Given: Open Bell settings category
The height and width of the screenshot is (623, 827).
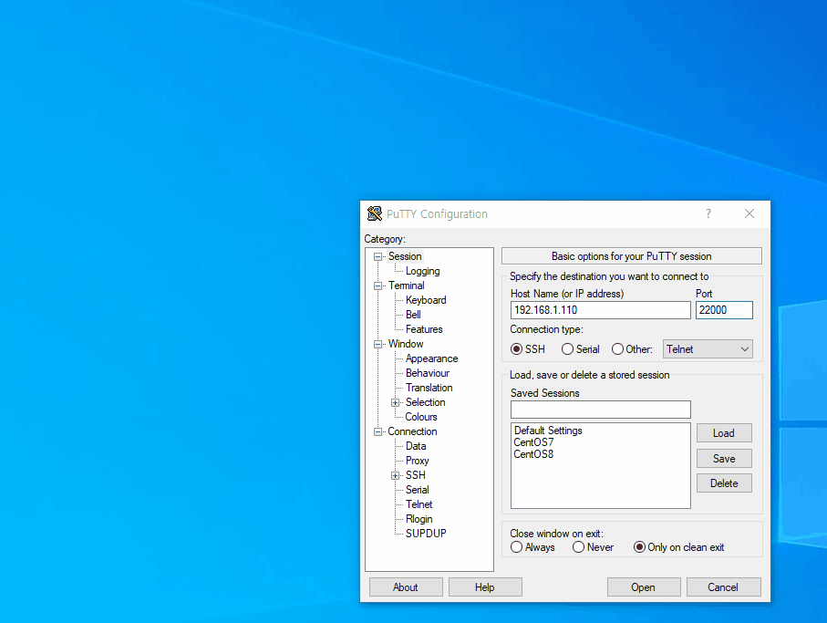Looking at the screenshot, I should [413, 315].
